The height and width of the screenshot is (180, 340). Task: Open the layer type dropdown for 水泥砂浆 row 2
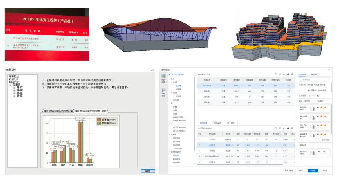coord(233,145)
